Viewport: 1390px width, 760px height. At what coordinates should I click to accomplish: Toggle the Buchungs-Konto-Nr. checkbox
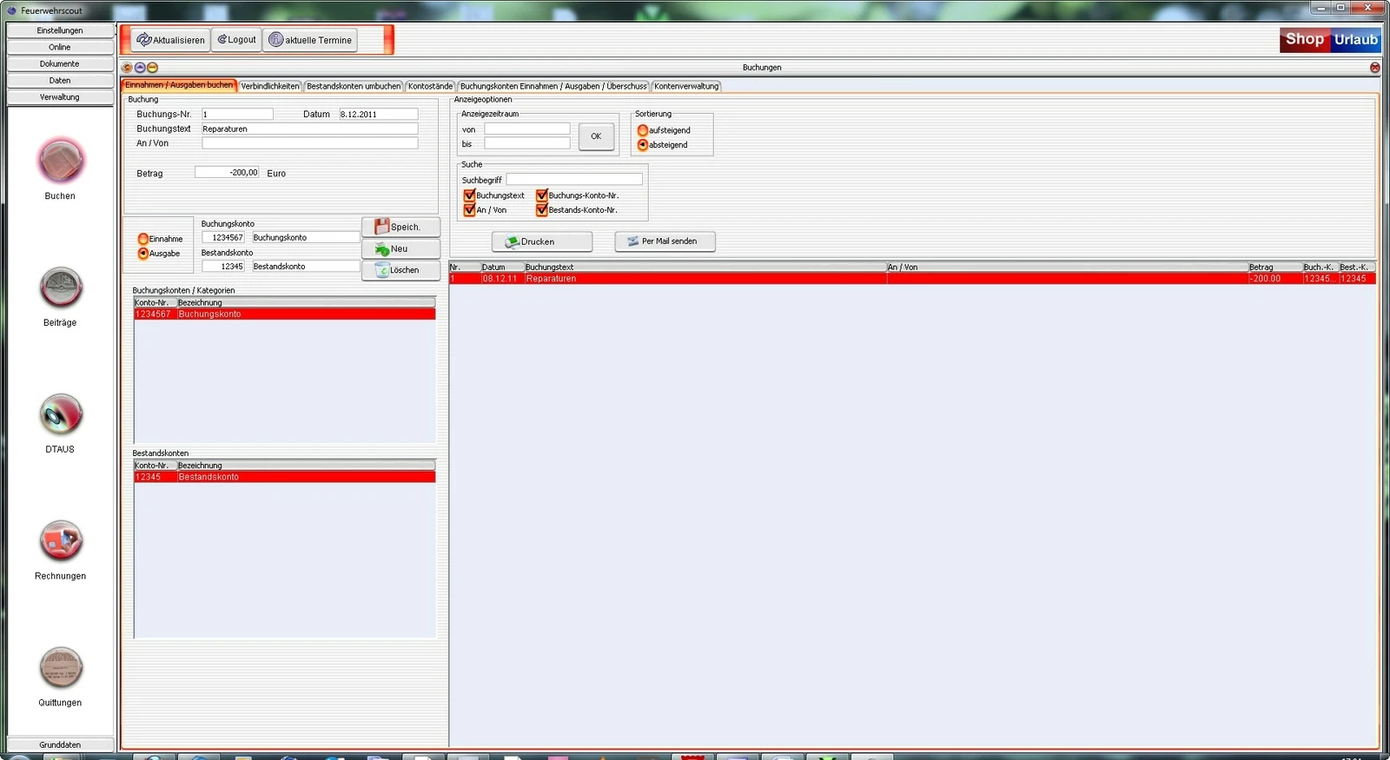click(541, 195)
